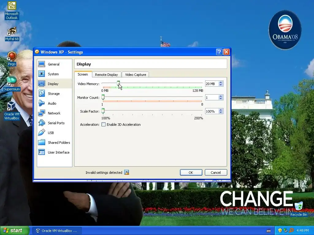Select MyPal 68 desktop shortcut
Image resolution: width=314 pixels, height=235 pixels.
pos(12,34)
